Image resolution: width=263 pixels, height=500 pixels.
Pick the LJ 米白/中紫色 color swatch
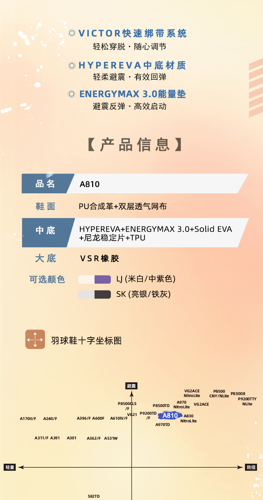[94, 279]
